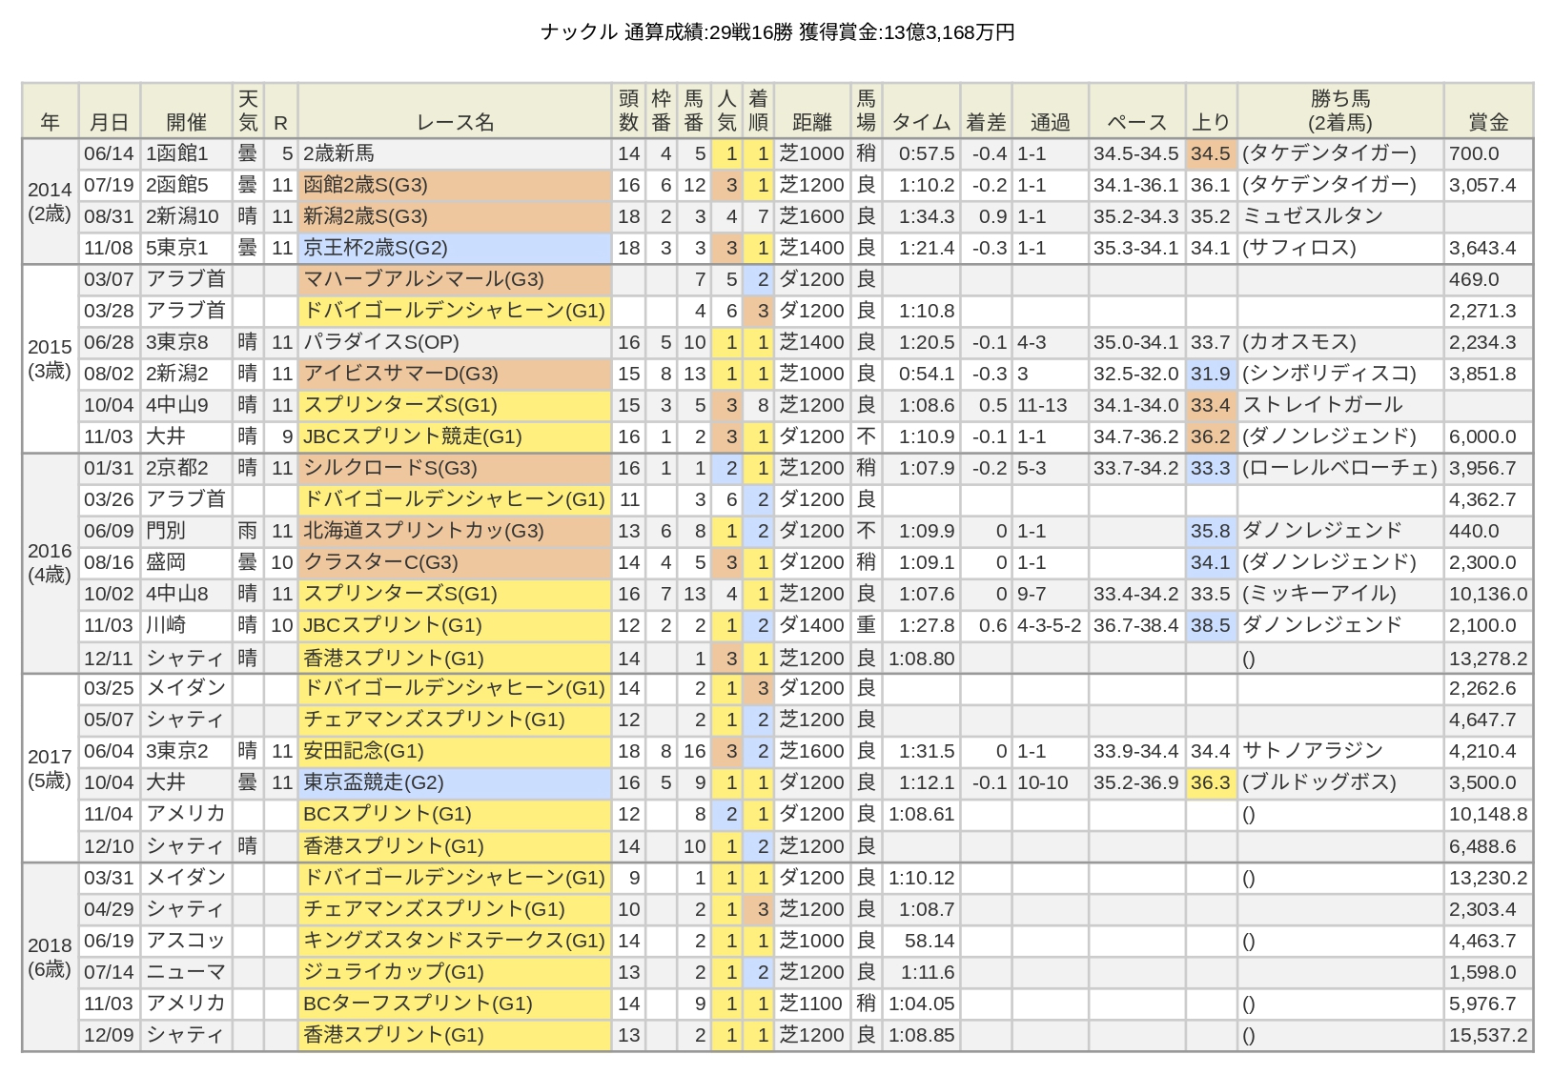Click the orange 36.3 上り cell
Viewport: 1553px width, 1075px height.
point(1211,782)
